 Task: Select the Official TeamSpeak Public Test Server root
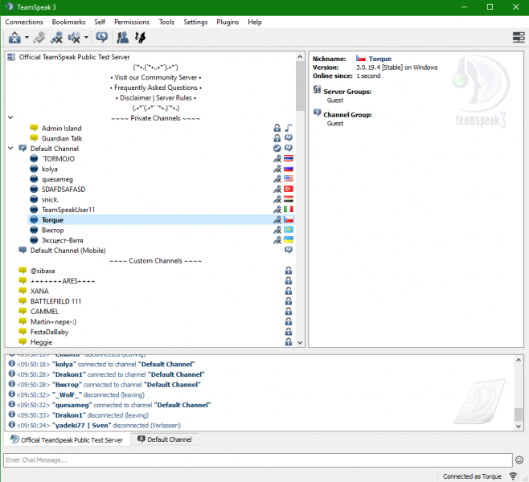pyautogui.click(x=74, y=57)
